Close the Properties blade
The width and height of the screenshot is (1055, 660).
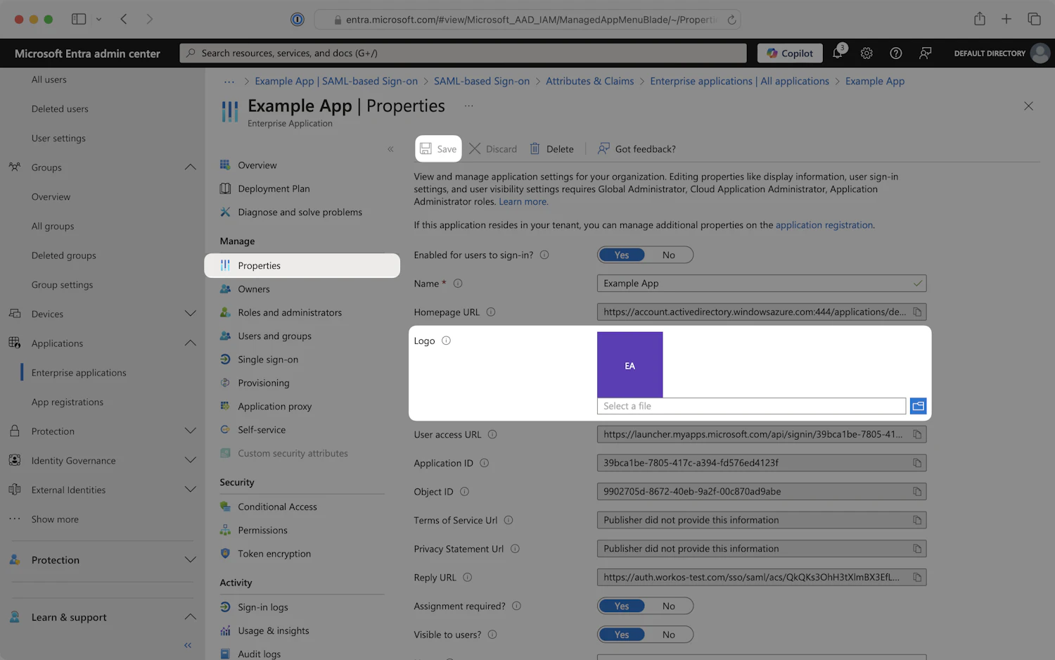coord(1028,106)
